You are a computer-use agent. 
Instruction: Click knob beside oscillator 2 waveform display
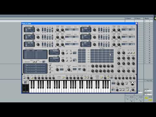[38, 37]
